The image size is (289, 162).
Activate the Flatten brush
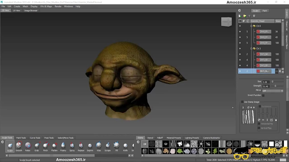point(54,146)
